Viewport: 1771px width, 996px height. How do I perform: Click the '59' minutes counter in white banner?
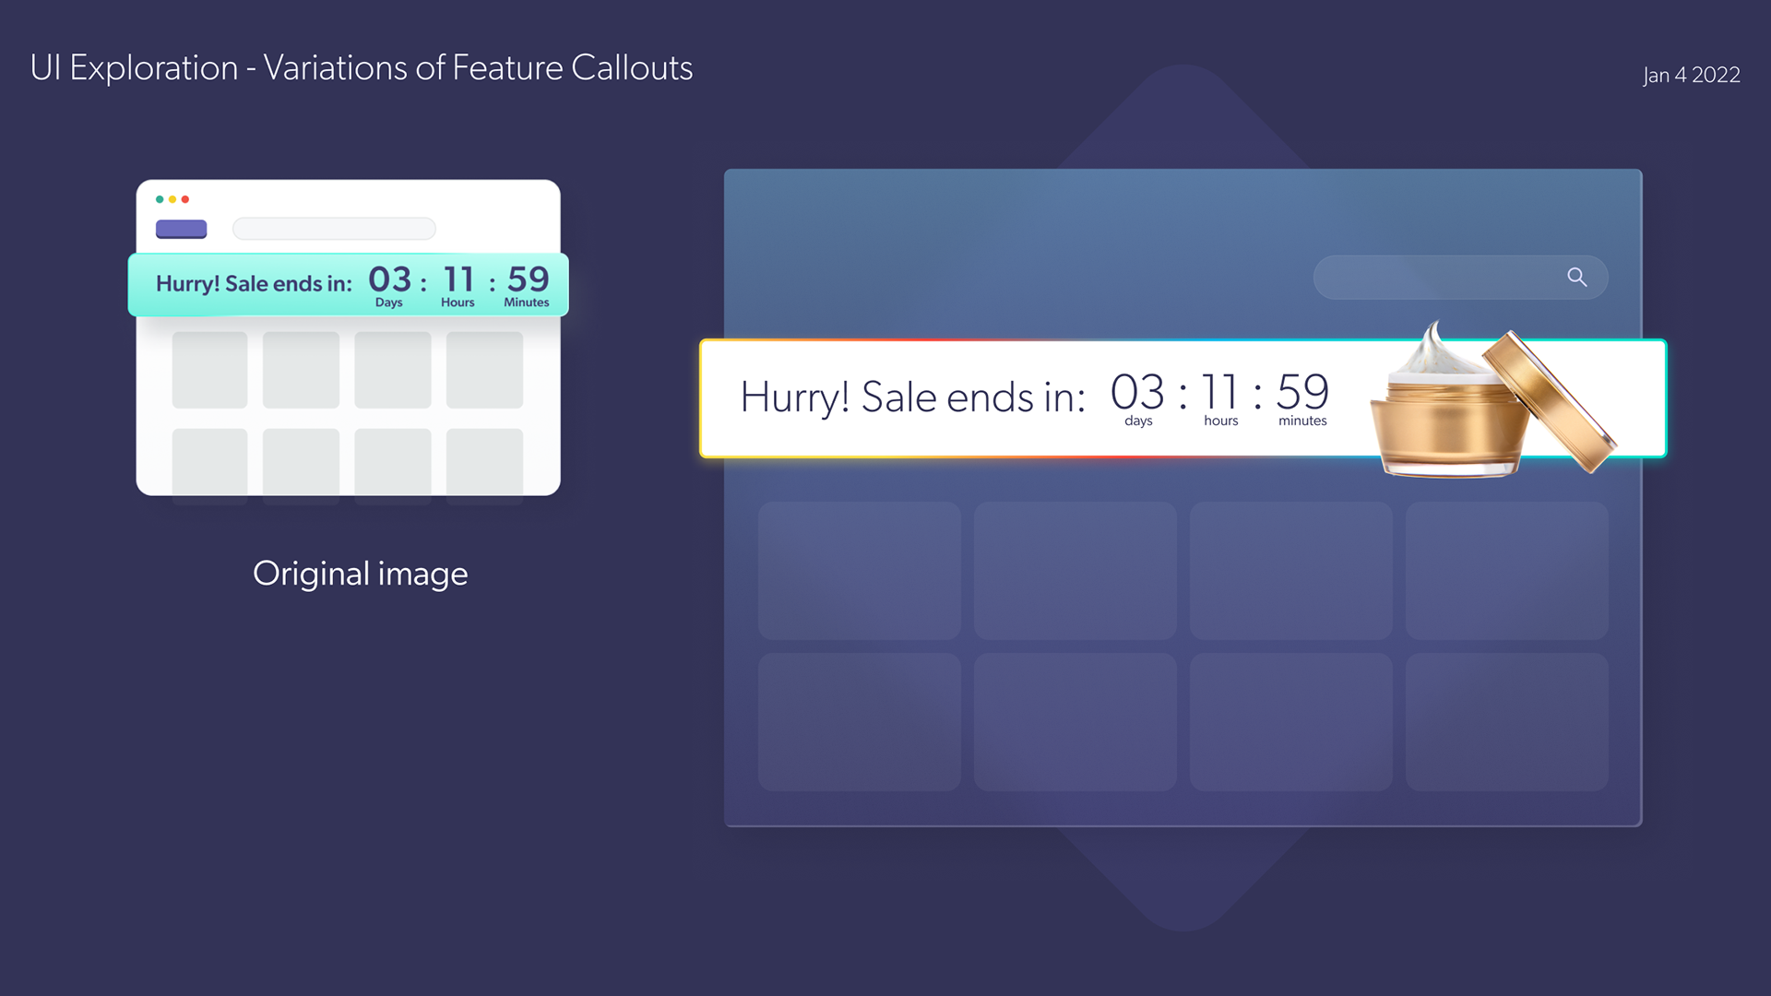point(1302,393)
